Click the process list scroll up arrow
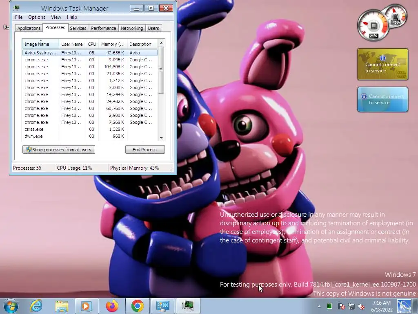This screenshot has width=418, height=314. (161, 43)
